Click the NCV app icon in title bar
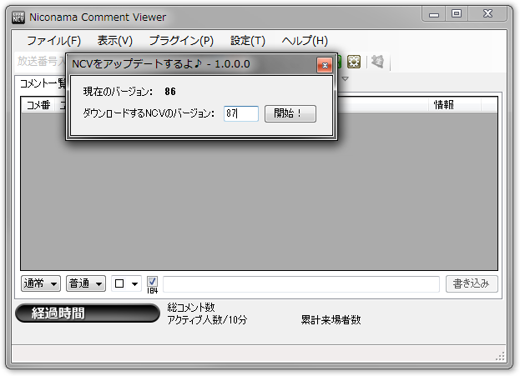The height and width of the screenshot is (376, 520). (x=18, y=18)
